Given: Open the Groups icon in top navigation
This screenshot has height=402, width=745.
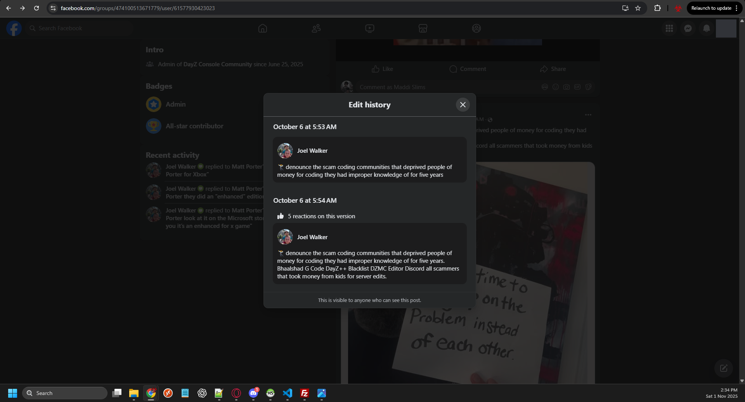Looking at the screenshot, I should click(476, 28).
